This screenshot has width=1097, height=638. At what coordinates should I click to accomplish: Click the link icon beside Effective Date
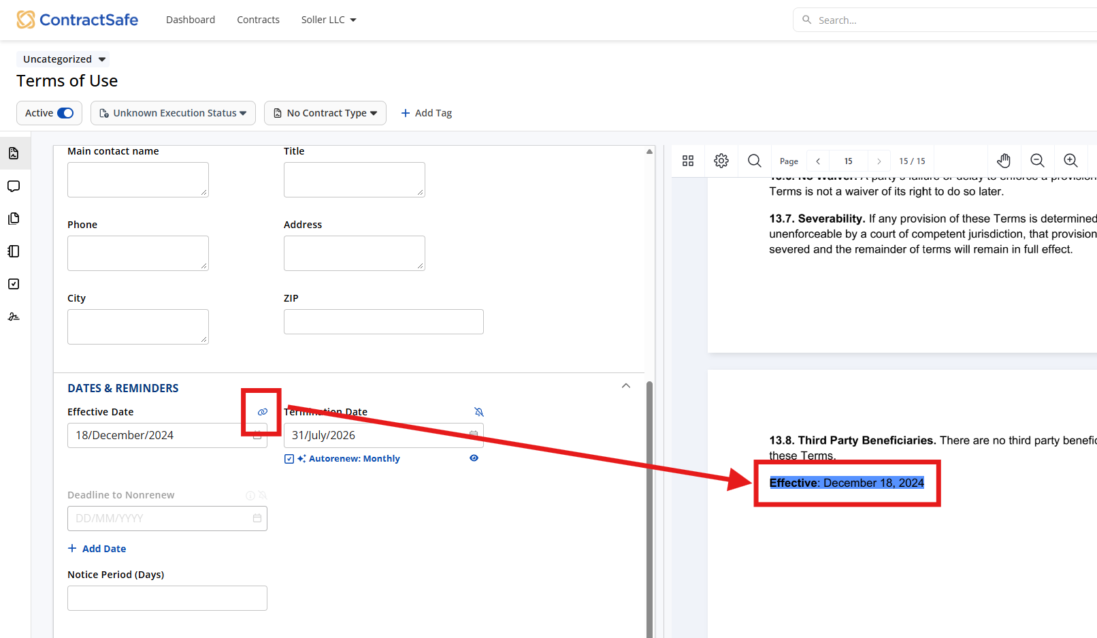pos(263,412)
